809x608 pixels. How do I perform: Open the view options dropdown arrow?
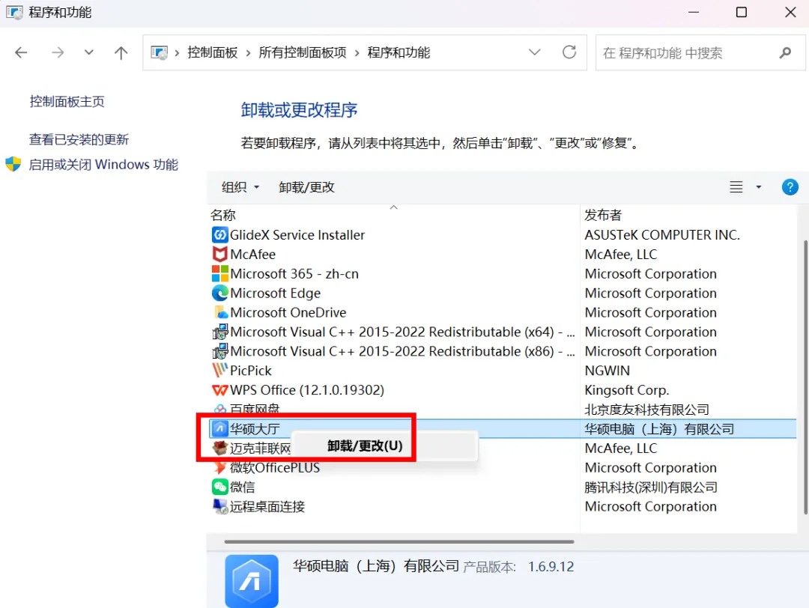pos(758,186)
